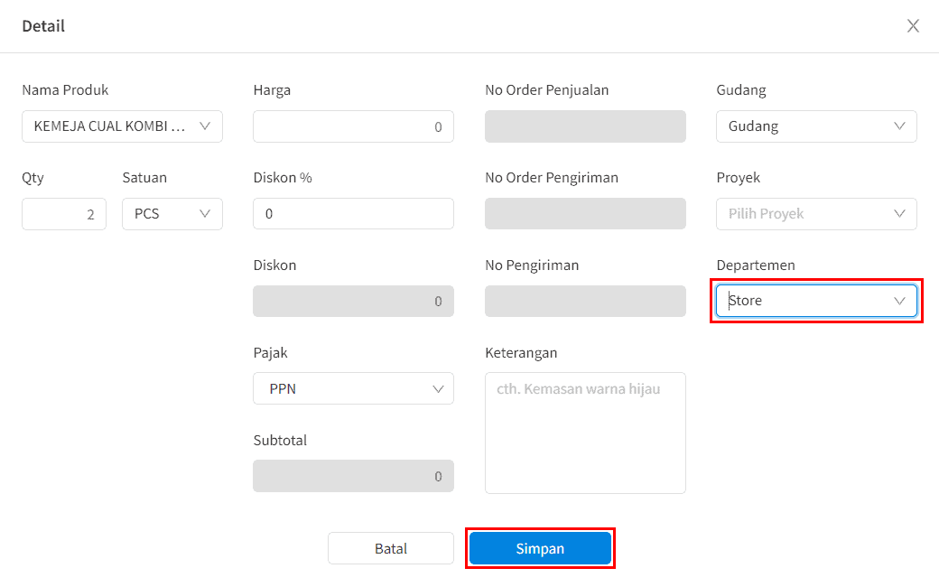939x587 pixels.
Task: Click the Simpan button
Action: (540, 549)
